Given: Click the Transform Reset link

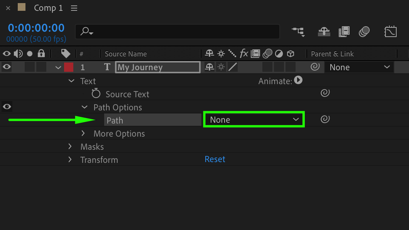Looking at the screenshot, I should point(215,159).
